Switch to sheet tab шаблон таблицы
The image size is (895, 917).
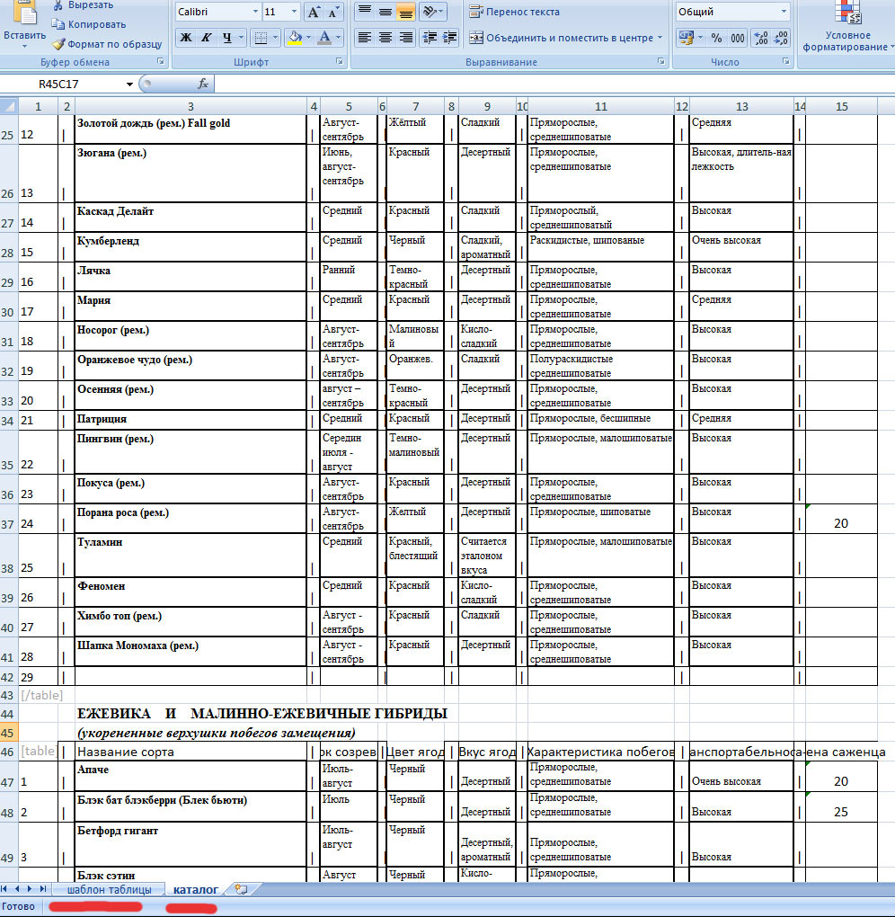point(110,889)
